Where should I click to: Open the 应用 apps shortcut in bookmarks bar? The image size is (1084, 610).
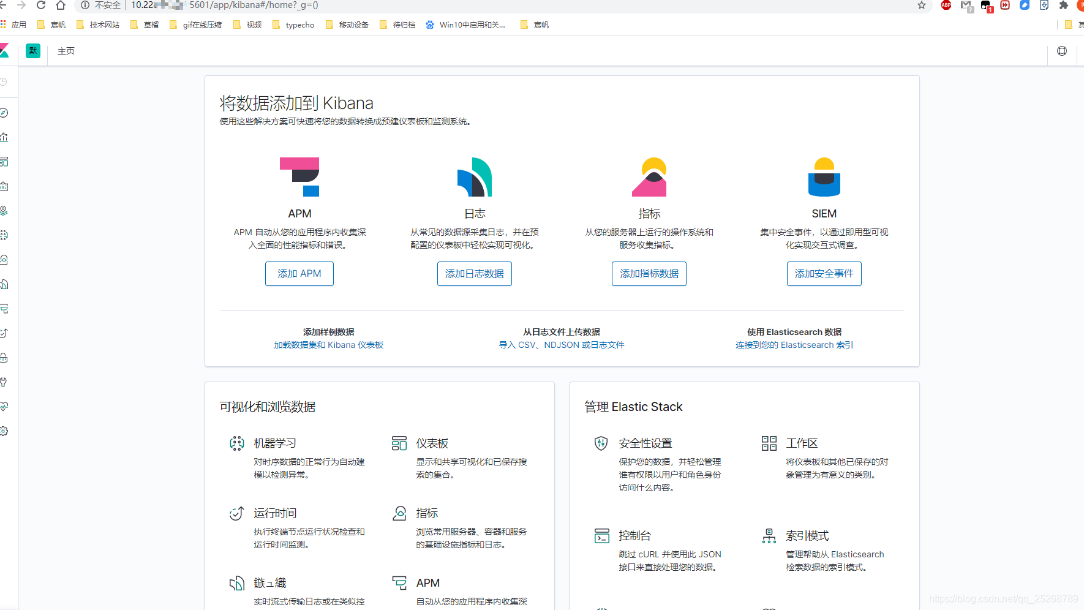(13, 24)
